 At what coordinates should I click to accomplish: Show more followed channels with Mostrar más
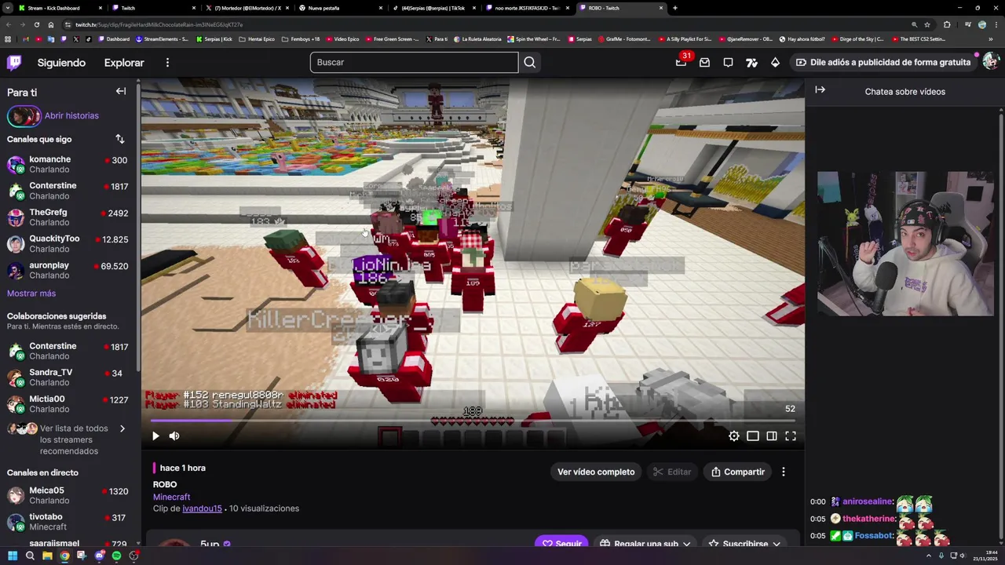(x=31, y=293)
